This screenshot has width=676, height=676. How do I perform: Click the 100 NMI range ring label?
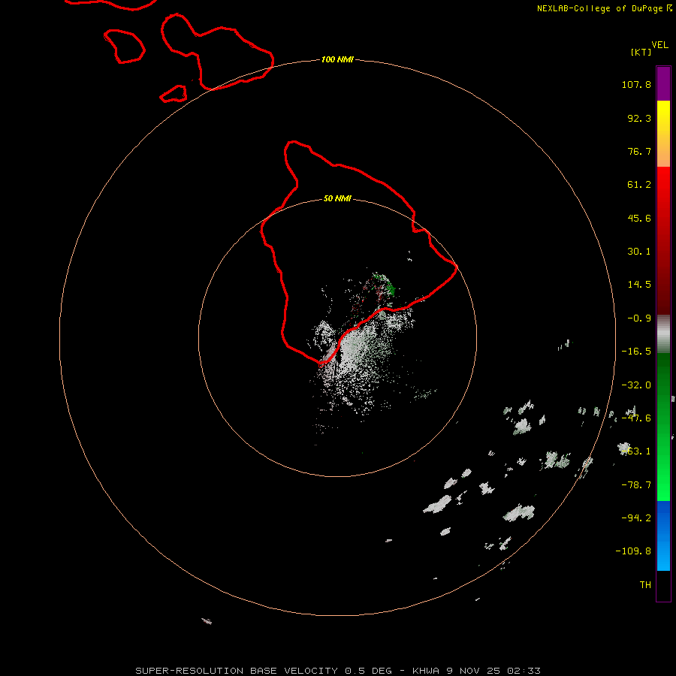click(x=337, y=59)
